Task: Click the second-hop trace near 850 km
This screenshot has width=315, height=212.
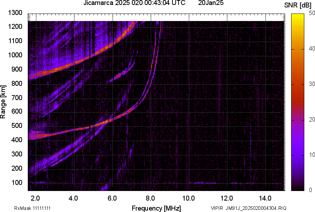Action: [39, 74]
